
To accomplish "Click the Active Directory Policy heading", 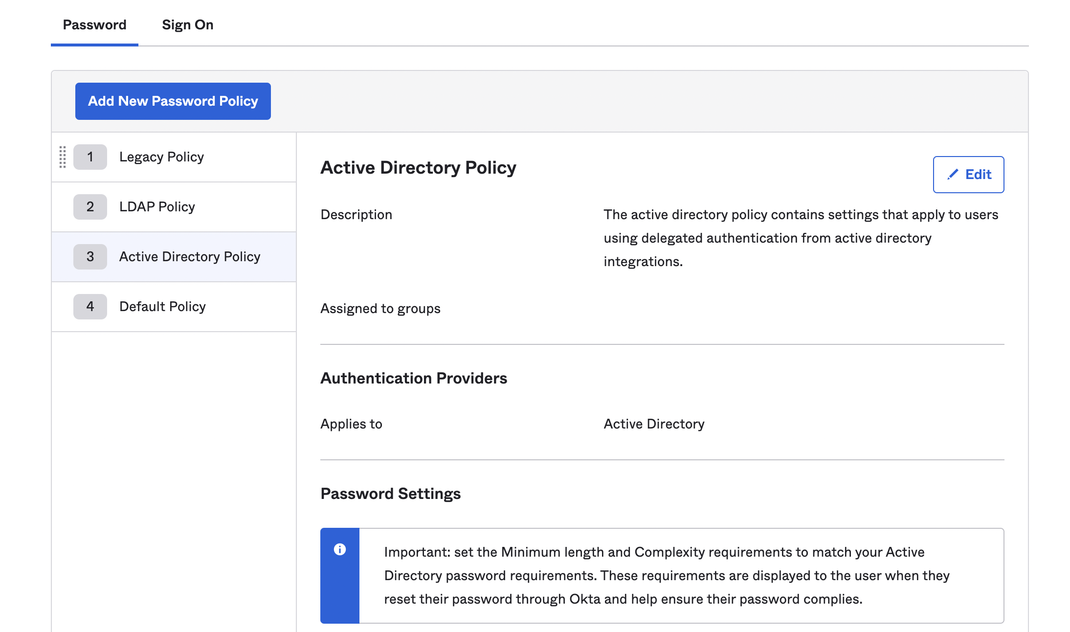I will [418, 167].
